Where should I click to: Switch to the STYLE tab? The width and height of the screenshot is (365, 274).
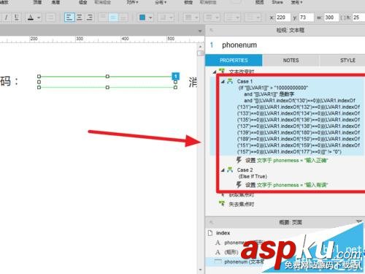347,60
